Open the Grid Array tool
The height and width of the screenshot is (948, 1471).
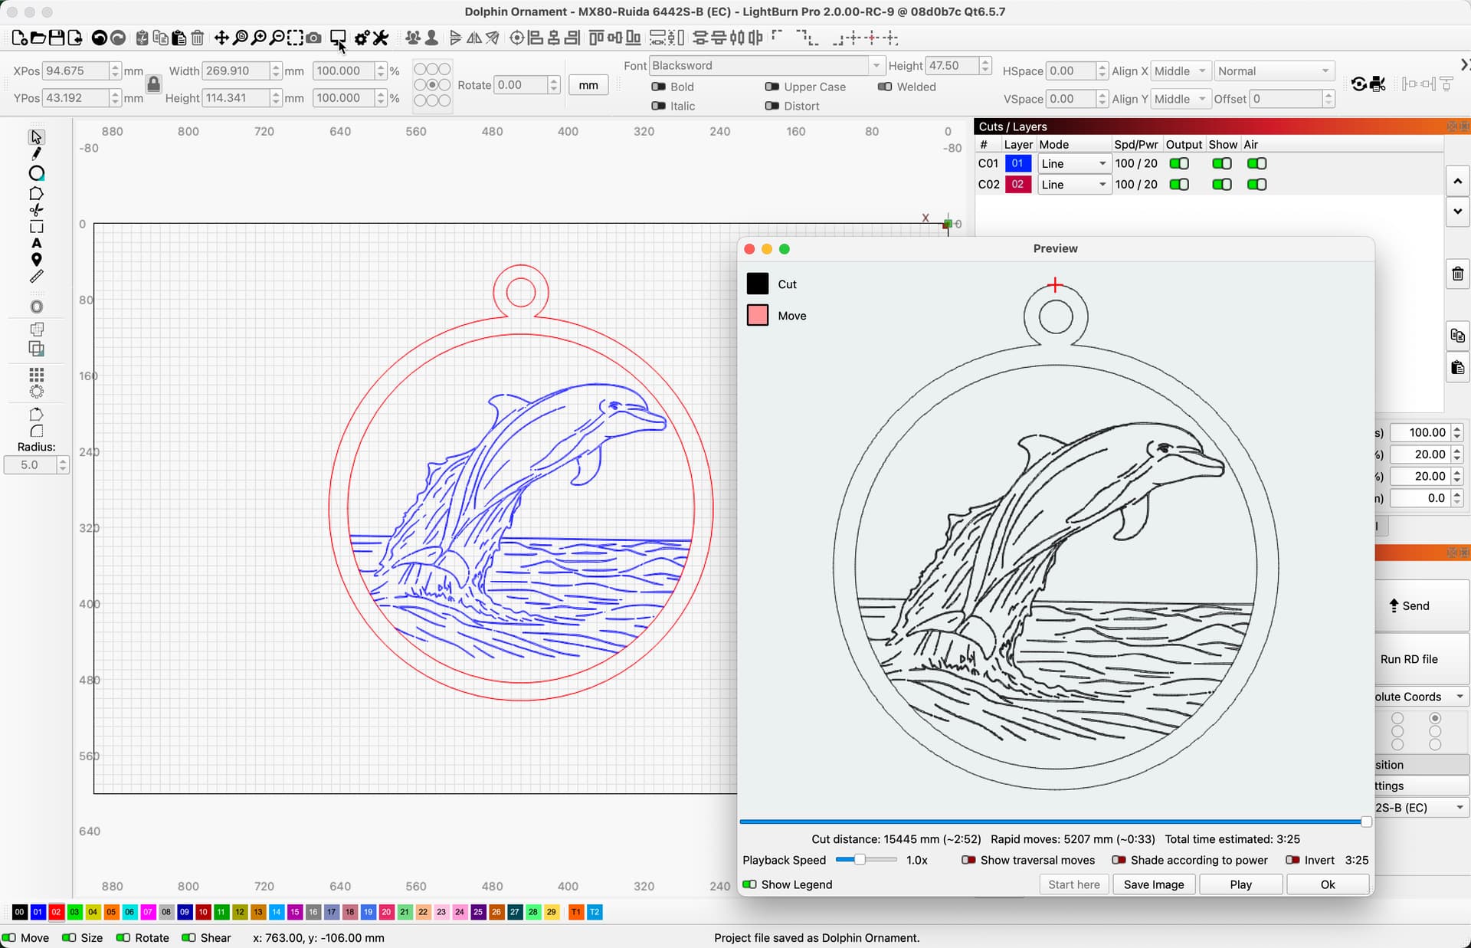36,375
